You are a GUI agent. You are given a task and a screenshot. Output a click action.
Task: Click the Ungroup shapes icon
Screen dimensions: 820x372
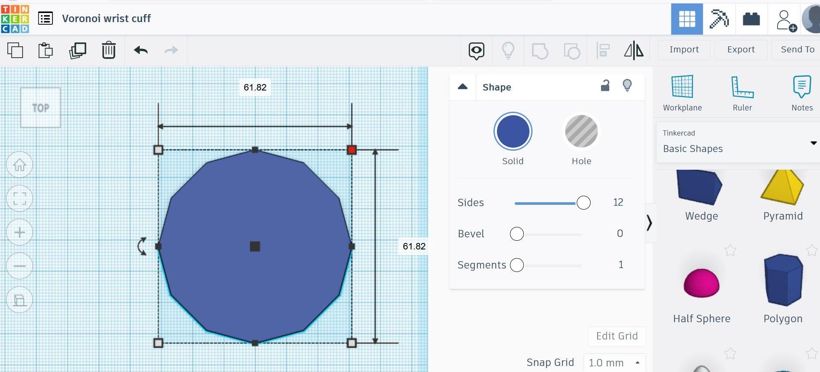tap(572, 51)
